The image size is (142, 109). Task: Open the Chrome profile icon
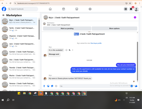135,3
